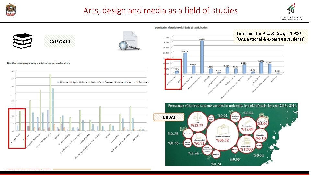Click the Medical Science bubble
Image resolution: width=311 pixels, height=175 pixels.
pos(188,143)
